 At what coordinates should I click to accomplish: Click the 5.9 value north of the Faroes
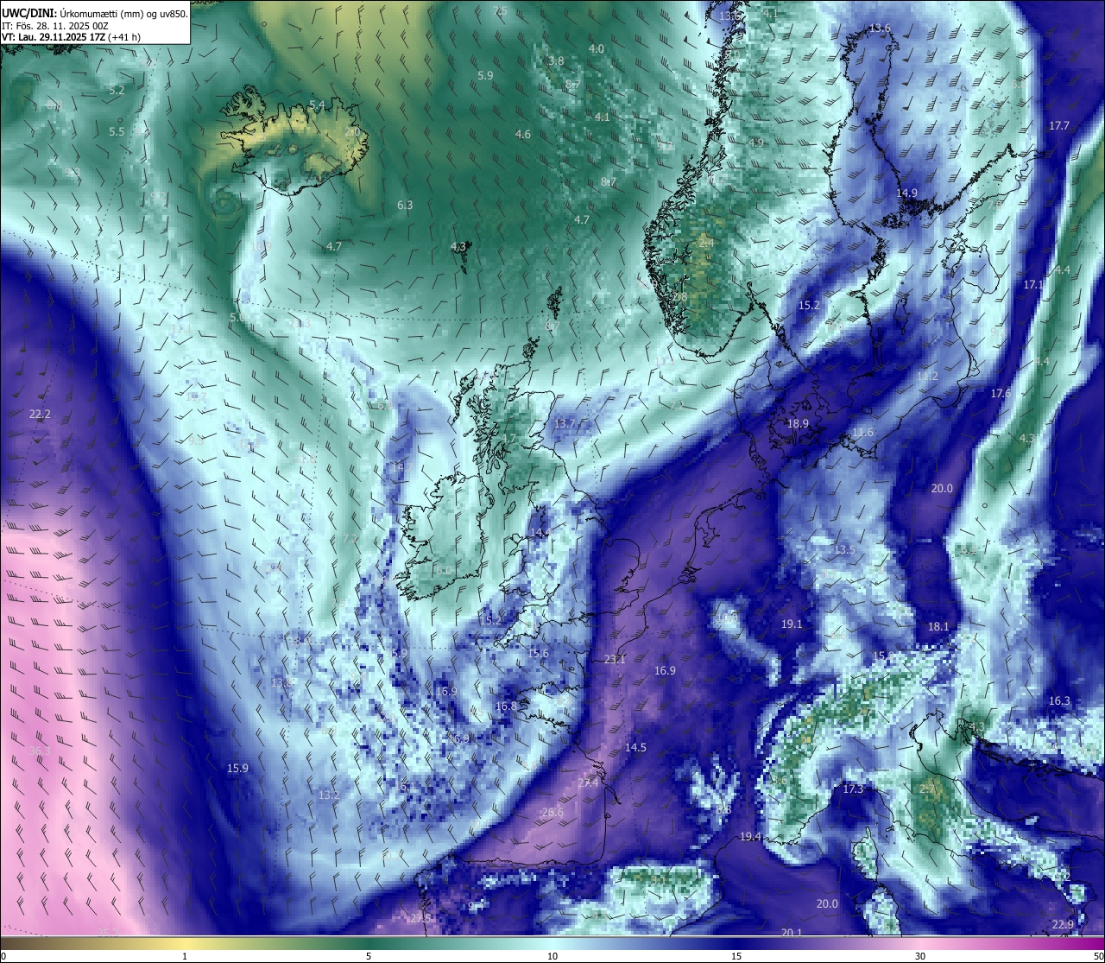pos(485,76)
